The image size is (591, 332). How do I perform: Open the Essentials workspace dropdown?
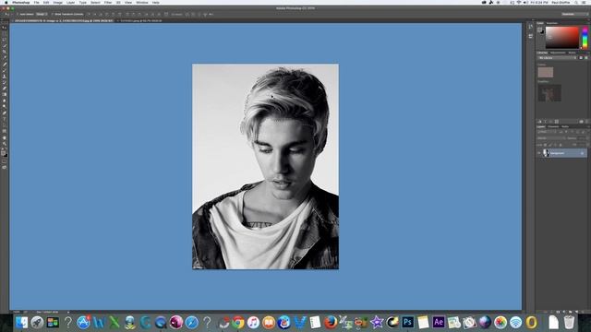pos(574,14)
